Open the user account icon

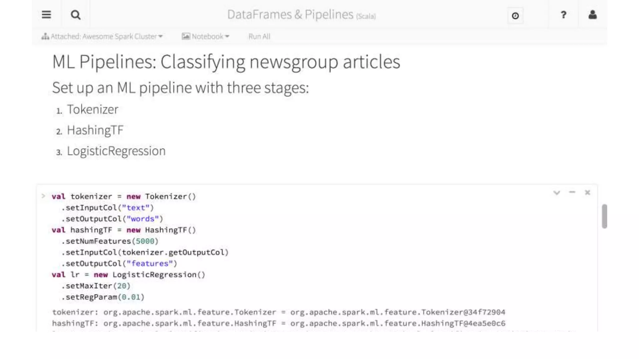[x=593, y=15]
